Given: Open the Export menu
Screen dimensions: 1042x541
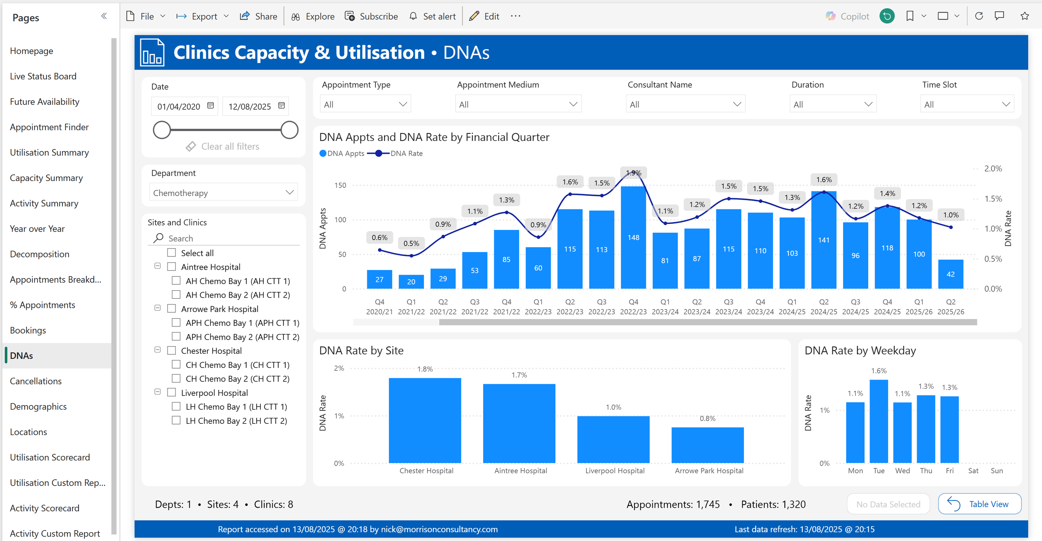Looking at the screenshot, I should (x=203, y=16).
